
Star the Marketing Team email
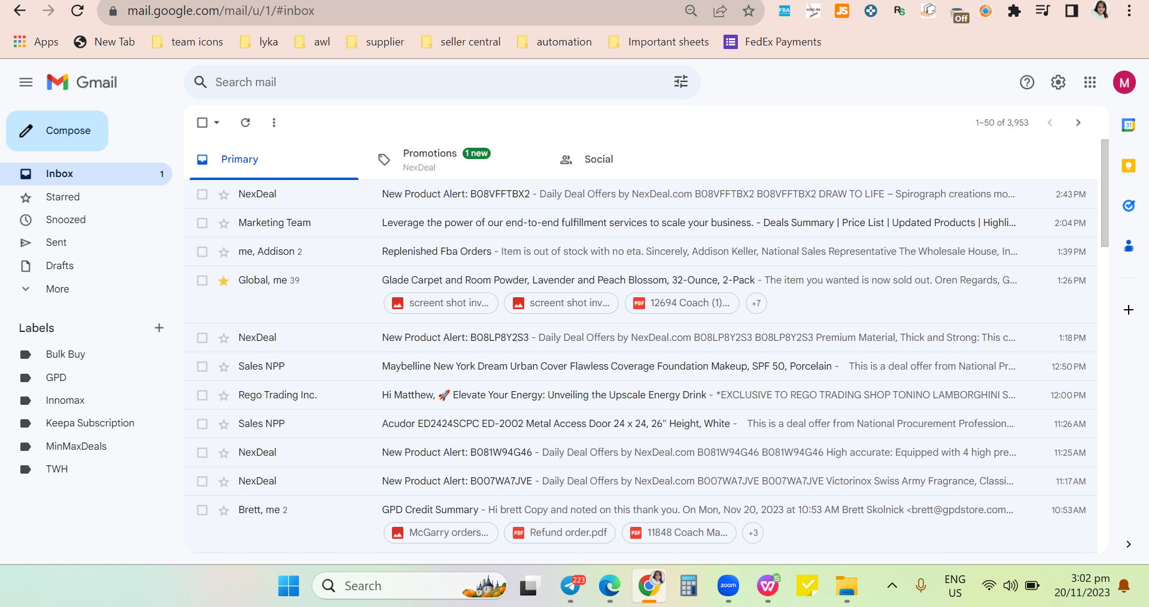[224, 223]
